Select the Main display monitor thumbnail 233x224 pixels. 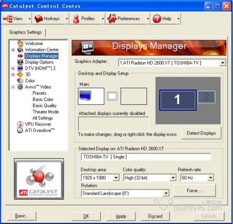[91, 96]
